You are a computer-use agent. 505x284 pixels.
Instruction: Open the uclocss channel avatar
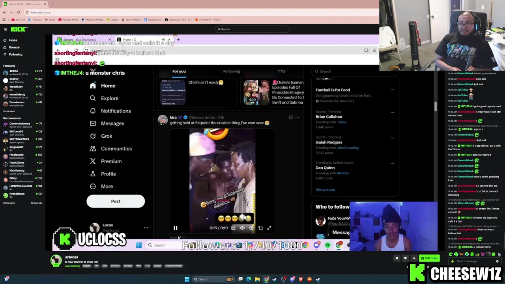pos(56,260)
